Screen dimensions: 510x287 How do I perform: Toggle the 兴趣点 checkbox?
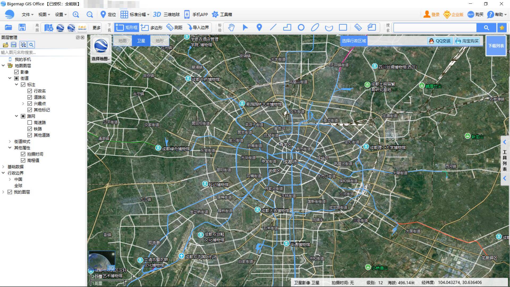click(x=30, y=104)
